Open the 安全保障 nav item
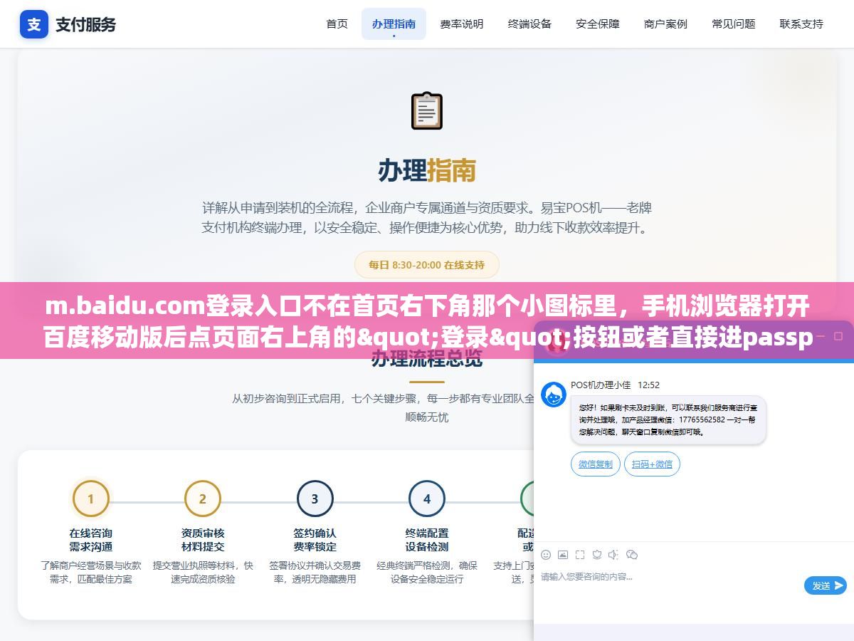854x641 pixels. [x=598, y=24]
